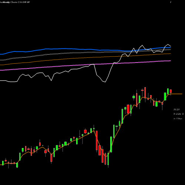185x185 pixels.
Task: Click the long red candle starting the sharp drop
Action: click(x=97, y=140)
